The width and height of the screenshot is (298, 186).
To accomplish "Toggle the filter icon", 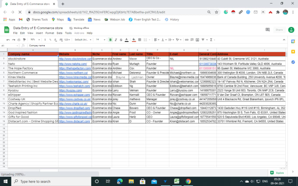I will [203, 40].
